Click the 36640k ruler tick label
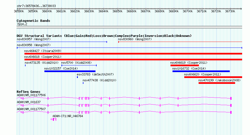Image resolution: width=250 pixels, height=135 pixels. pos(103,11)
